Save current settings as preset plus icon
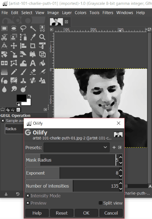Image resolution: width=152 pixels, height=219 pixels. coord(114,147)
